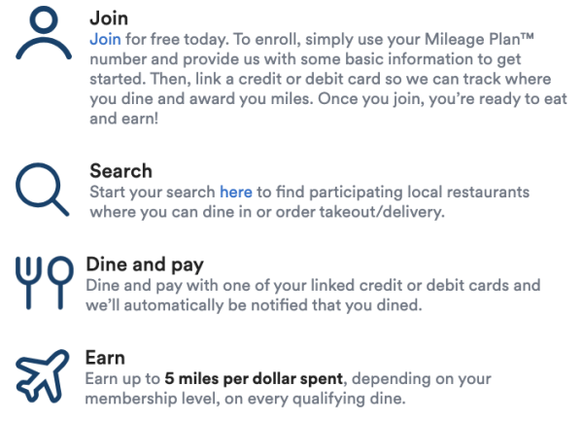Viewport: 583px width, 422px height.
Task: Select the bold Search heading
Action: 120,171
